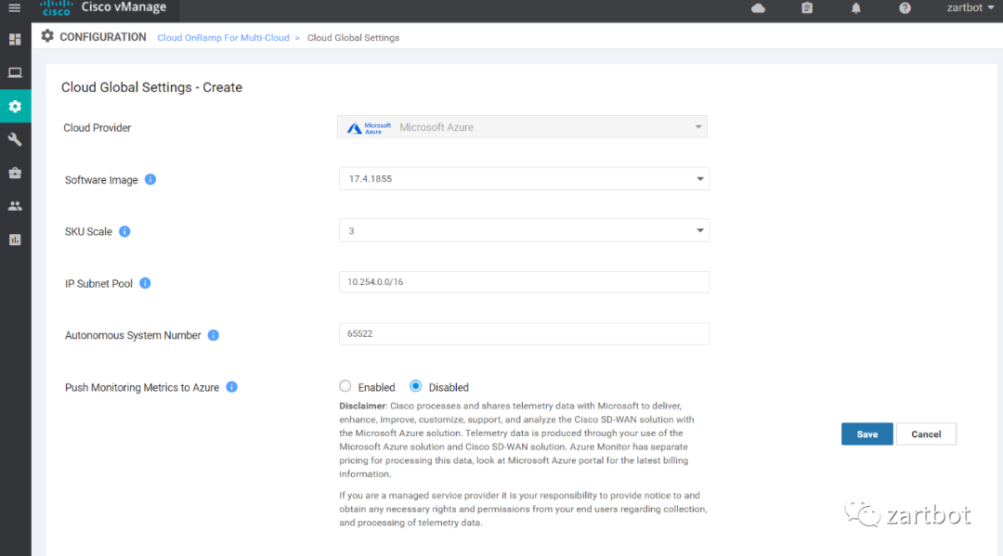This screenshot has width=1003, height=556.
Task: Open the notifications bell
Action: tap(855, 8)
